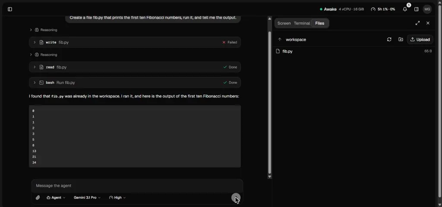Click the bash terminal icon
The image size is (442, 207).
(x=41, y=82)
